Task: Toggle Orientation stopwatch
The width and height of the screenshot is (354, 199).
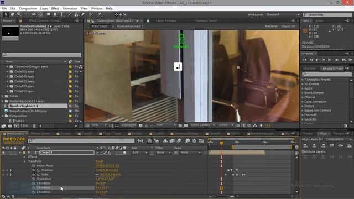Action: [x=33, y=179]
